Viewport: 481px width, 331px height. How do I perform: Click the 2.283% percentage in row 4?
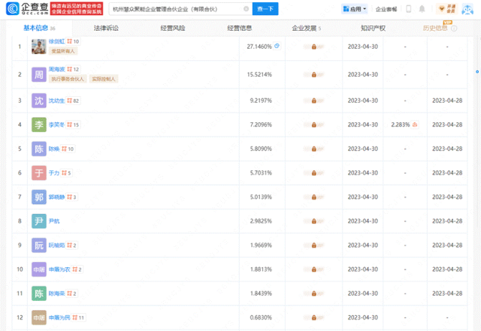[x=401, y=125]
